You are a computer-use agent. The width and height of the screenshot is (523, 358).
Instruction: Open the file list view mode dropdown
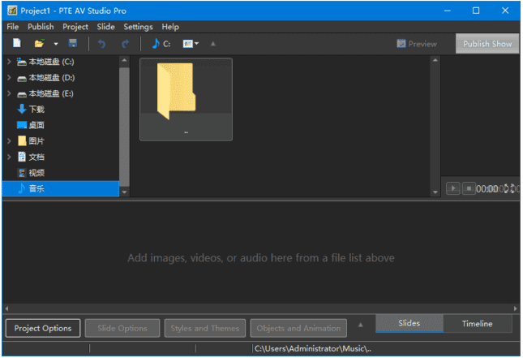point(191,44)
